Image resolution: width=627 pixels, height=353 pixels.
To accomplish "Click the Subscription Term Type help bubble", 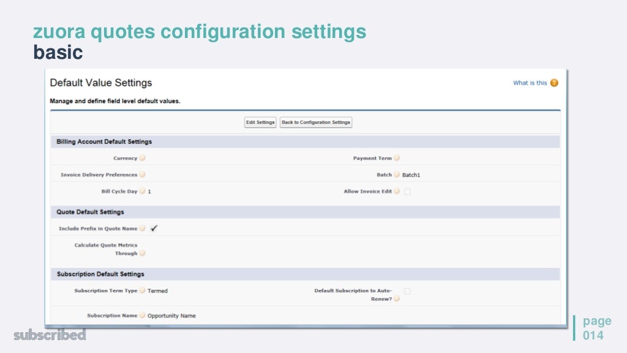I will coord(142,290).
